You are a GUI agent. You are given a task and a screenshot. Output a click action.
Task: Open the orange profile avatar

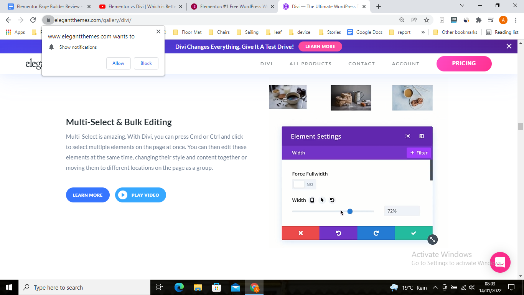click(503, 20)
